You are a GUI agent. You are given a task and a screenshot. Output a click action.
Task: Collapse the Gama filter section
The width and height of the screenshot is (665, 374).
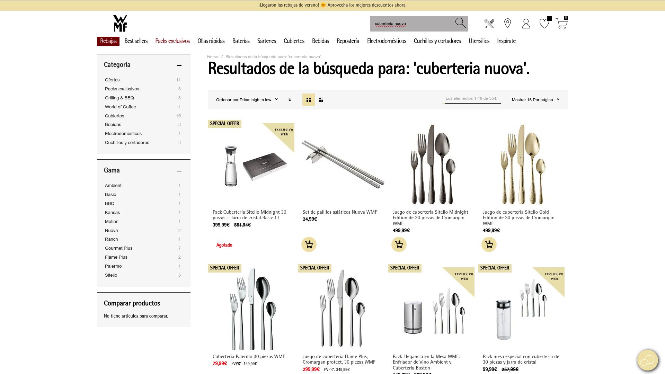click(x=179, y=171)
